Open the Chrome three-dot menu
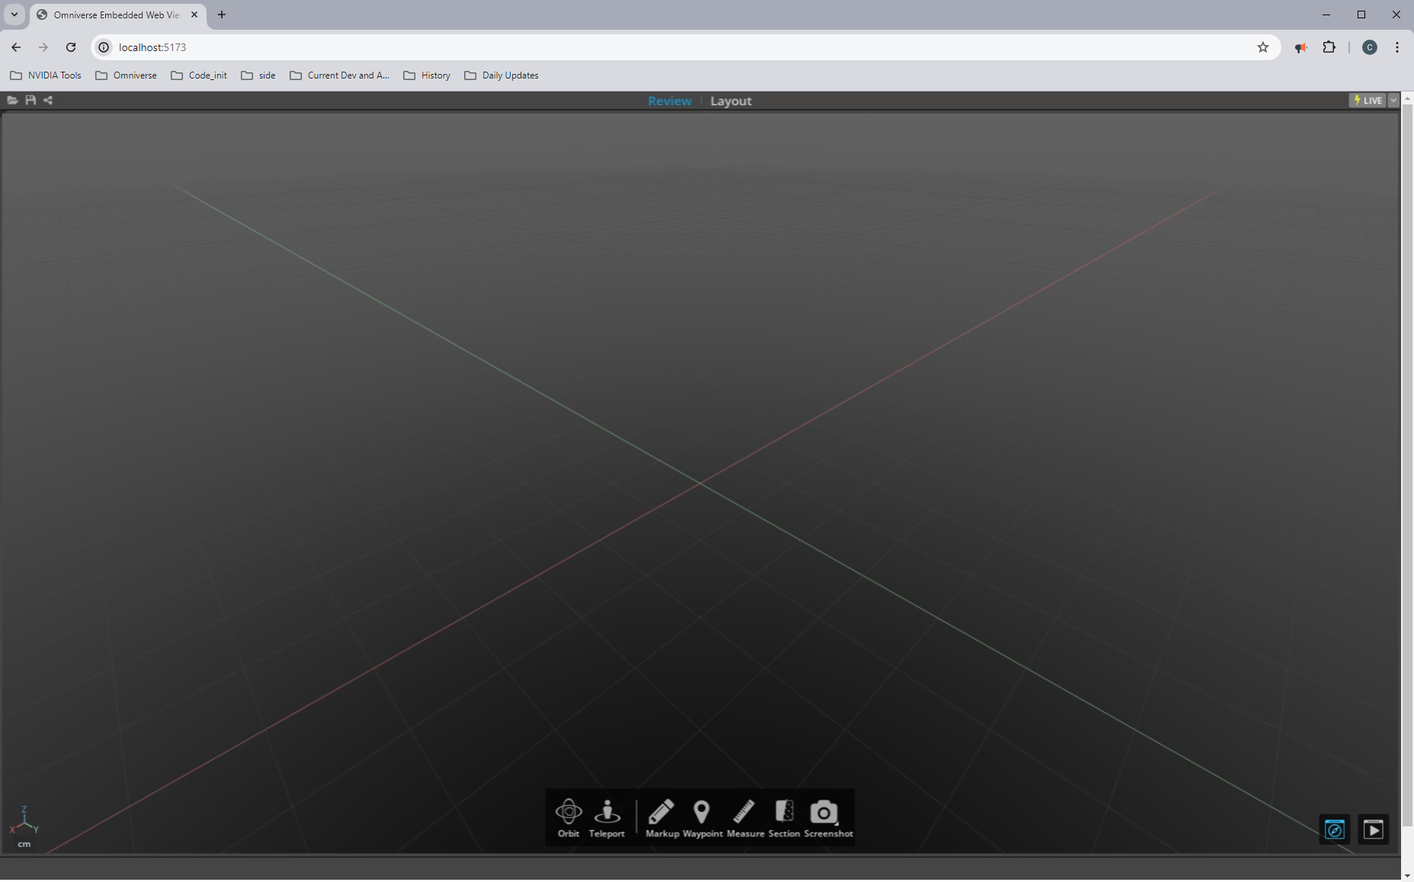This screenshot has width=1414, height=882. tap(1397, 47)
